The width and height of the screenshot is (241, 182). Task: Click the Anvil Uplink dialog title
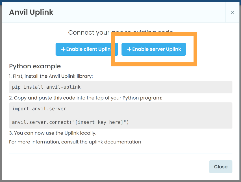click(x=31, y=12)
